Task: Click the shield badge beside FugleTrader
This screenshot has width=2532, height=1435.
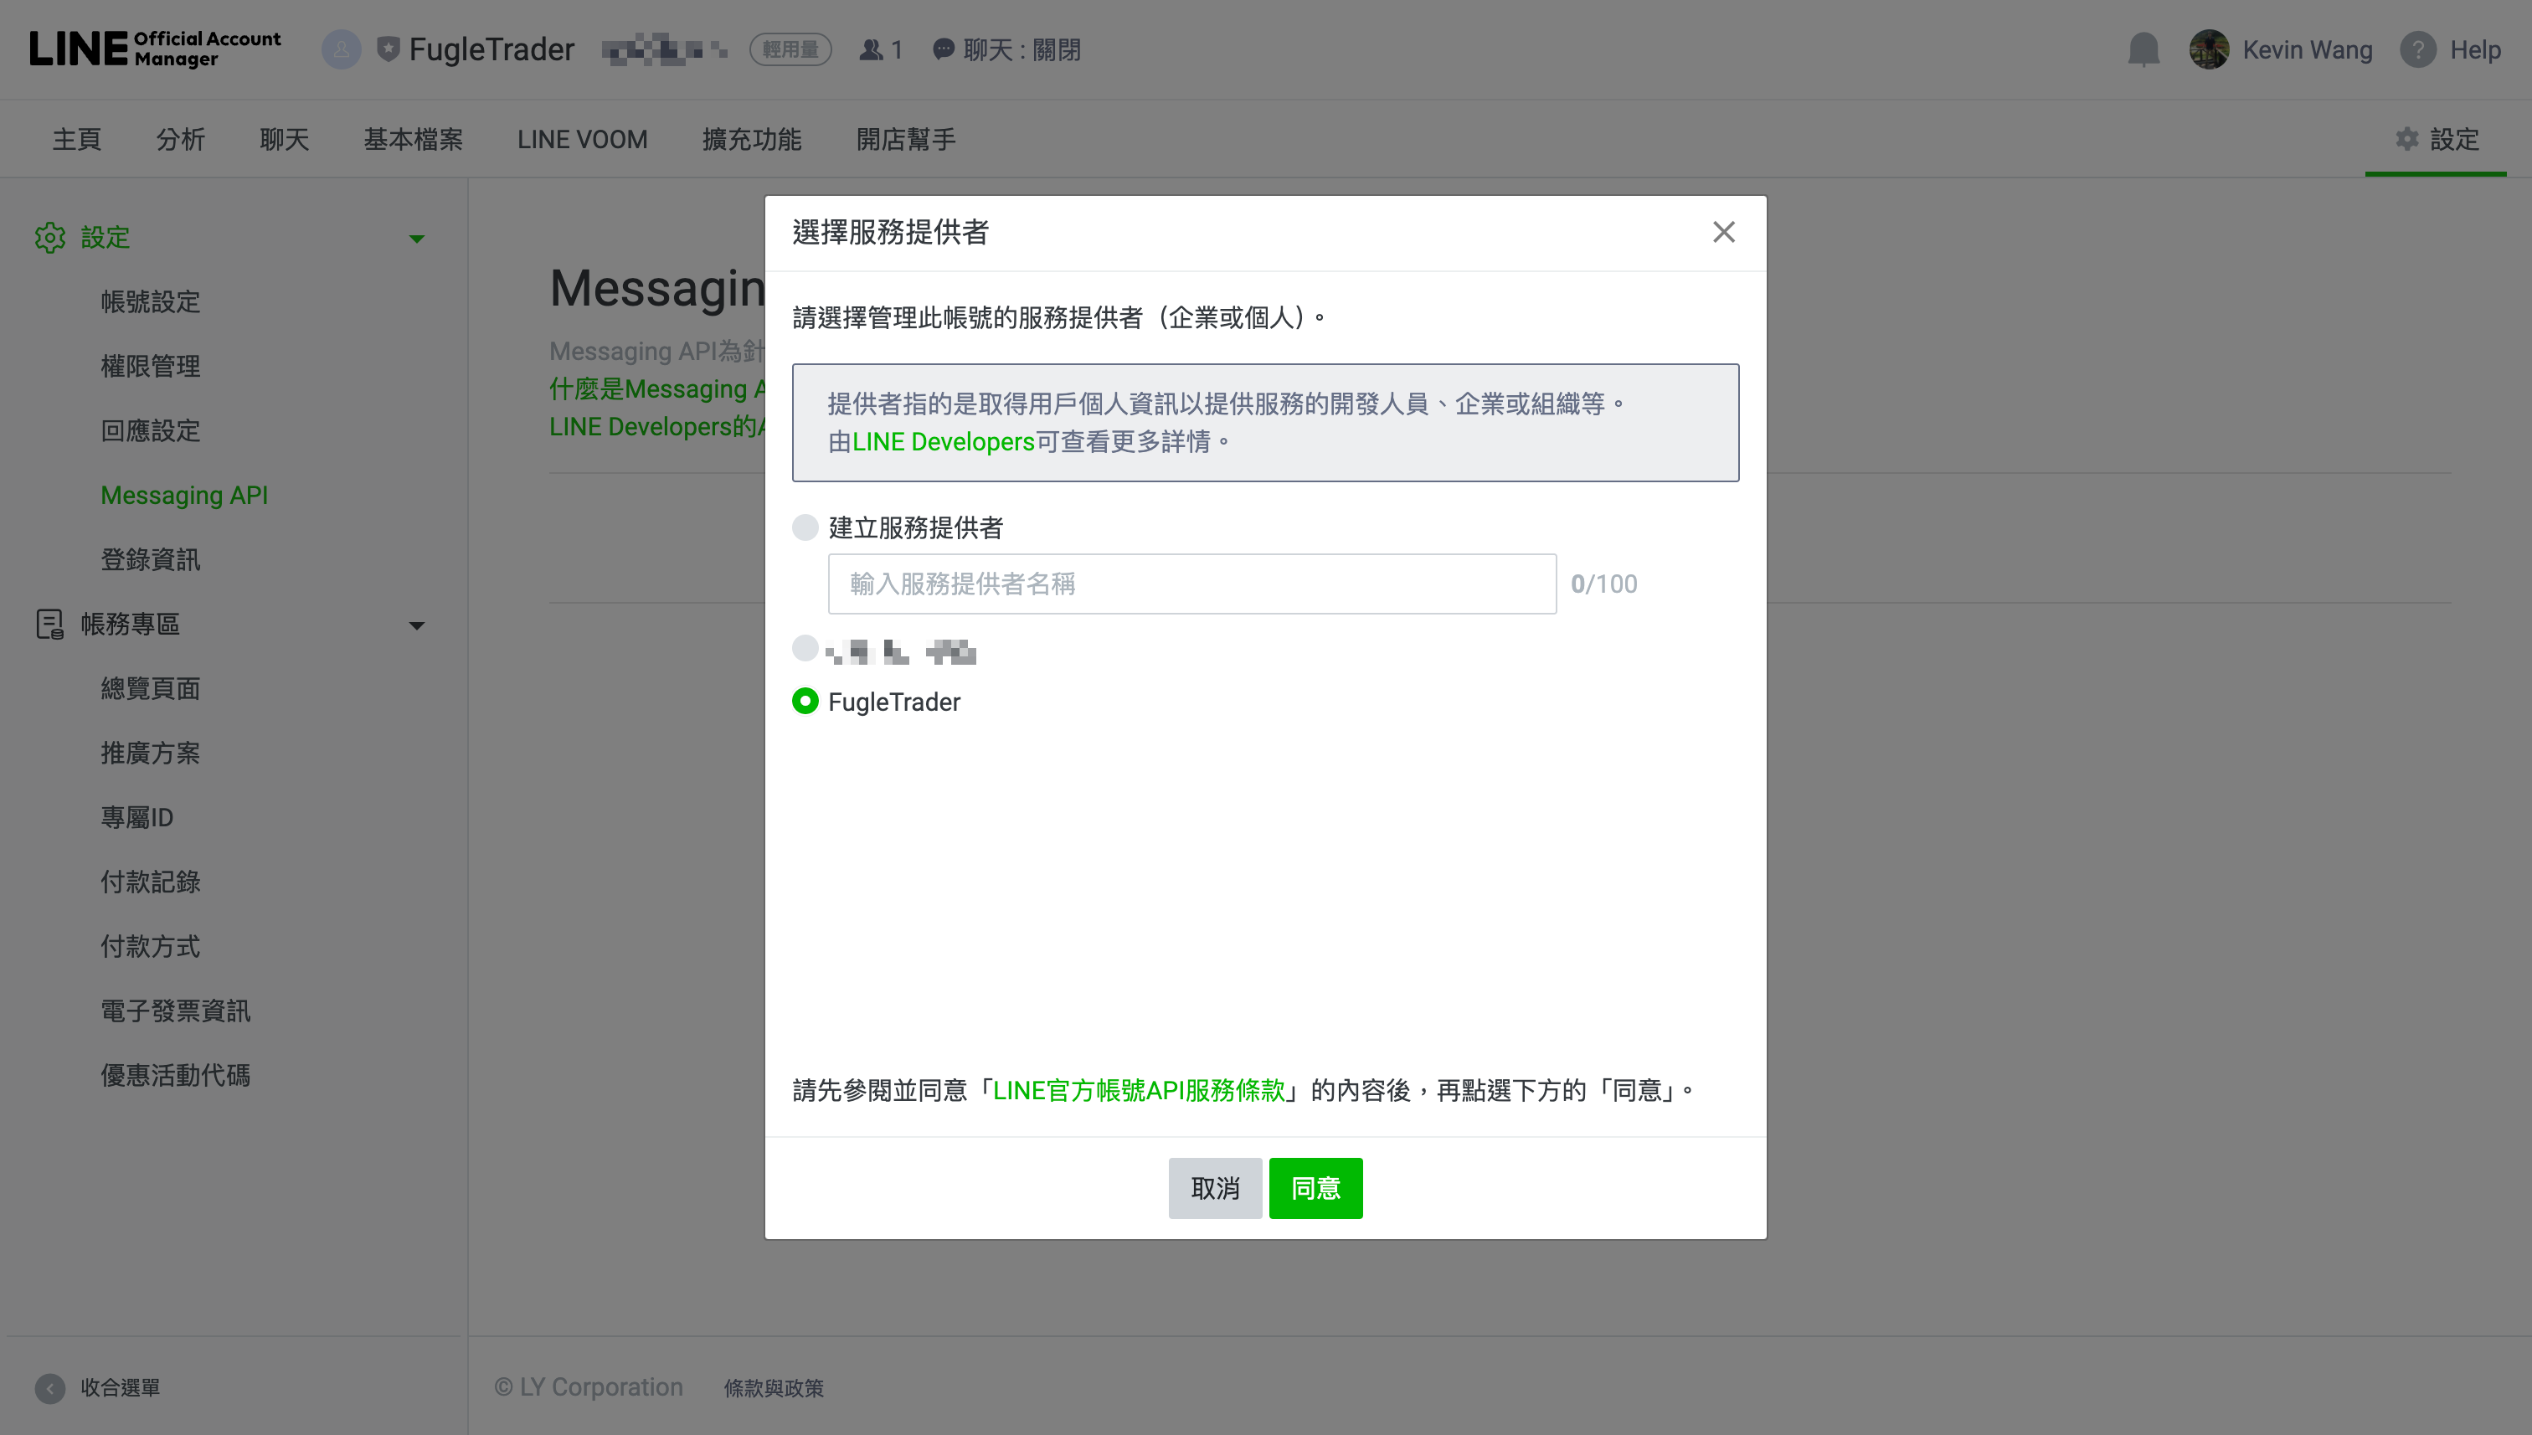Action: (389, 49)
